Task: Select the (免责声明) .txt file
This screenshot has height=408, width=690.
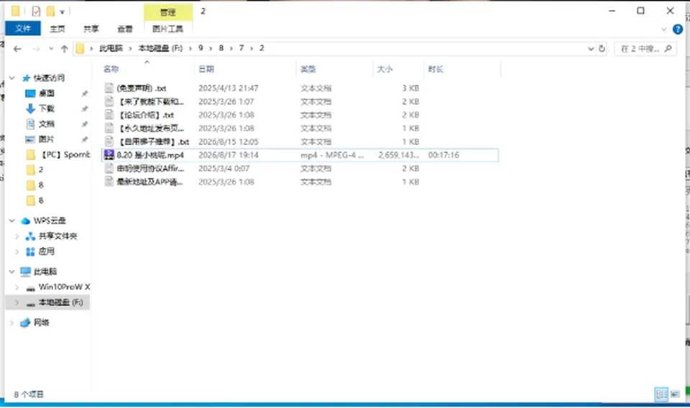Action: pyautogui.click(x=142, y=88)
